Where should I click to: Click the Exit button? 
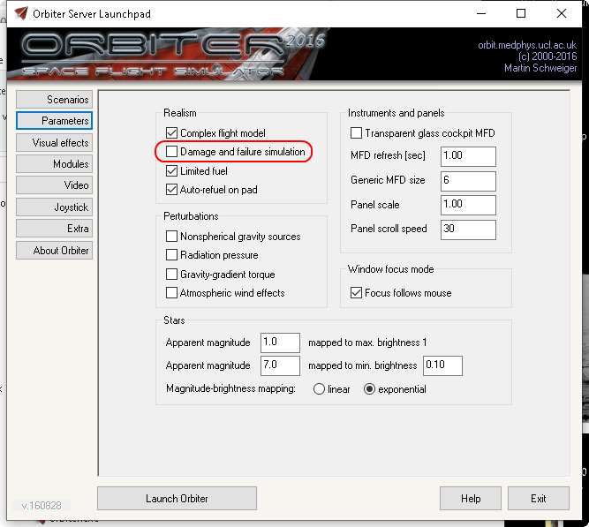point(539,499)
